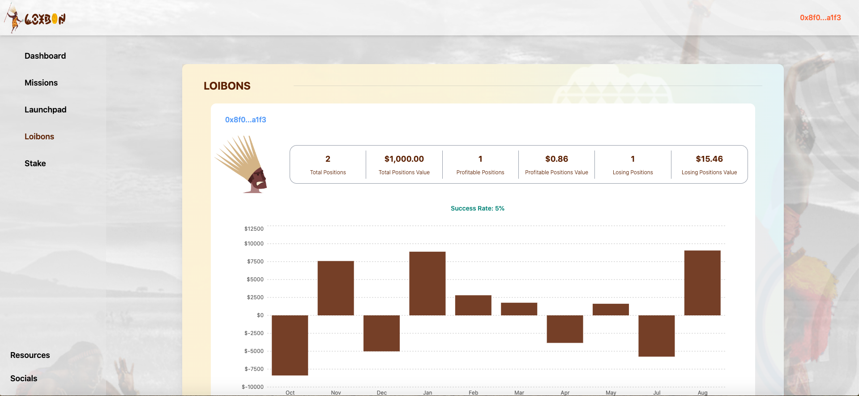Open Socials in the sidebar
859x396 pixels.
(x=24, y=379)
